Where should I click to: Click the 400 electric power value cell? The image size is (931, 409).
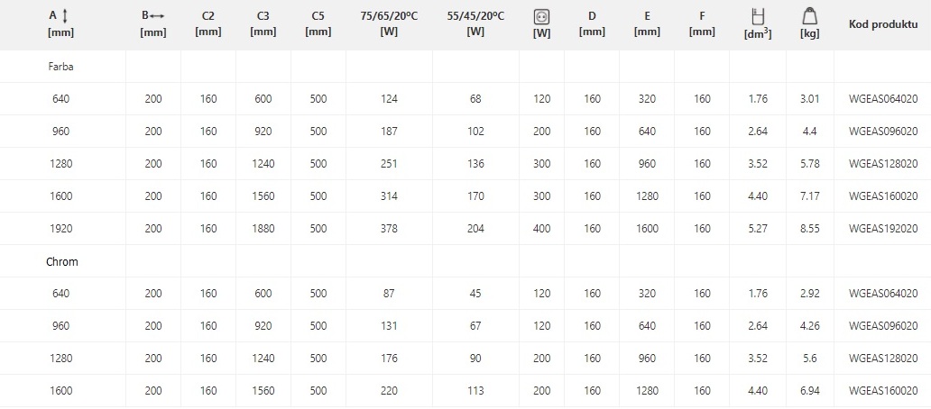pos(541,228)
